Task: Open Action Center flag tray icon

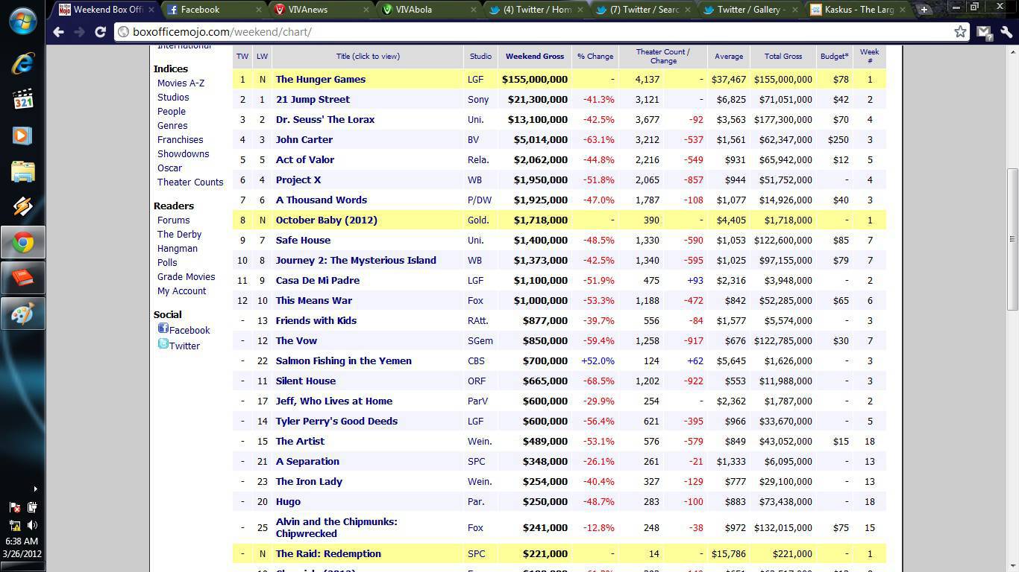Action: click(x=14, y=507)
